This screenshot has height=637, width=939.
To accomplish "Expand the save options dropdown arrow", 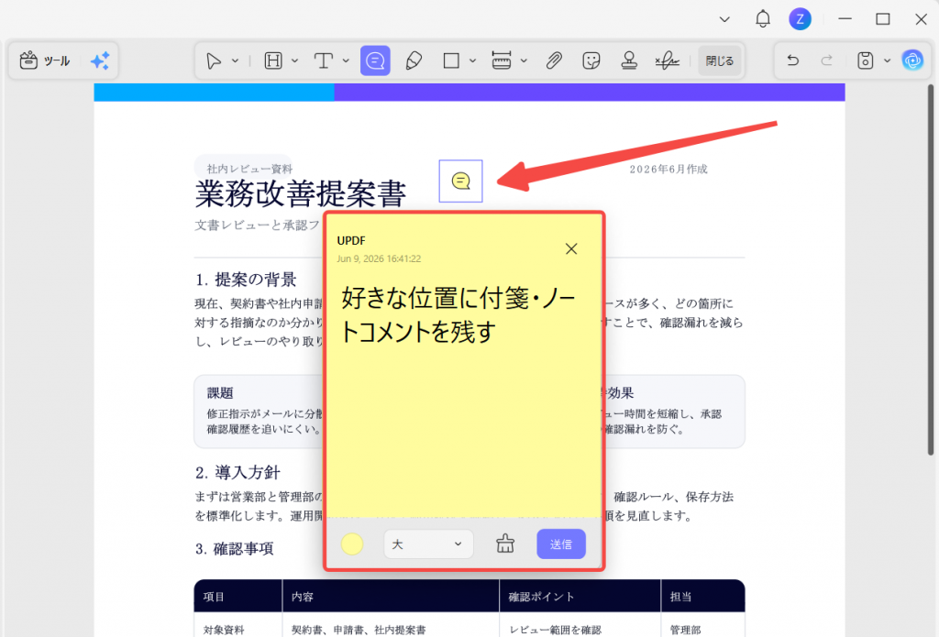I will click(x=887, y=61).
